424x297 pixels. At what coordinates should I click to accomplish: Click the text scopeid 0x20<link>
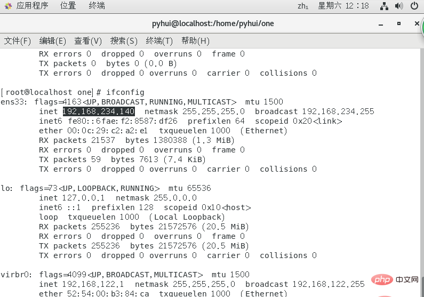[299, 121]
